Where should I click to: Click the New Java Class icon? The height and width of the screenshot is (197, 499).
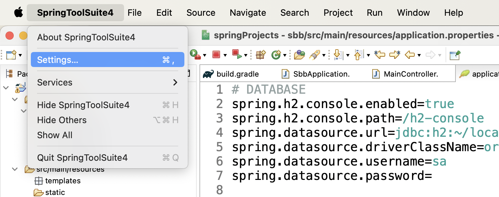tap(276, 54)
